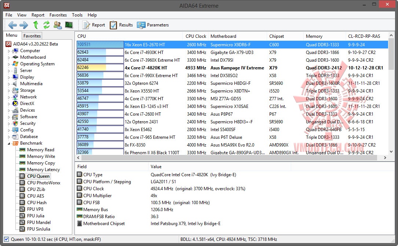This screenshot has height=246, width=398.
Task: Open the Help menu
Action: point(92,15)
